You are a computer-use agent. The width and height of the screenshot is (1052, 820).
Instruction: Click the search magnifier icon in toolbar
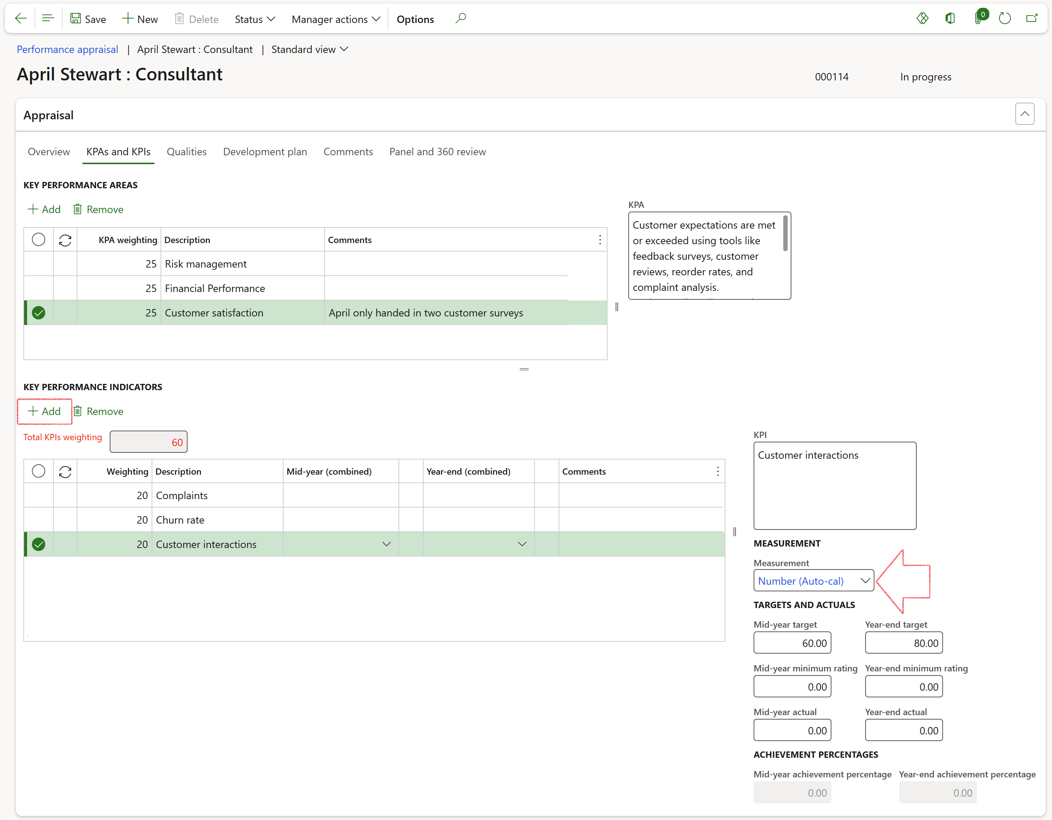pos(460,19)
